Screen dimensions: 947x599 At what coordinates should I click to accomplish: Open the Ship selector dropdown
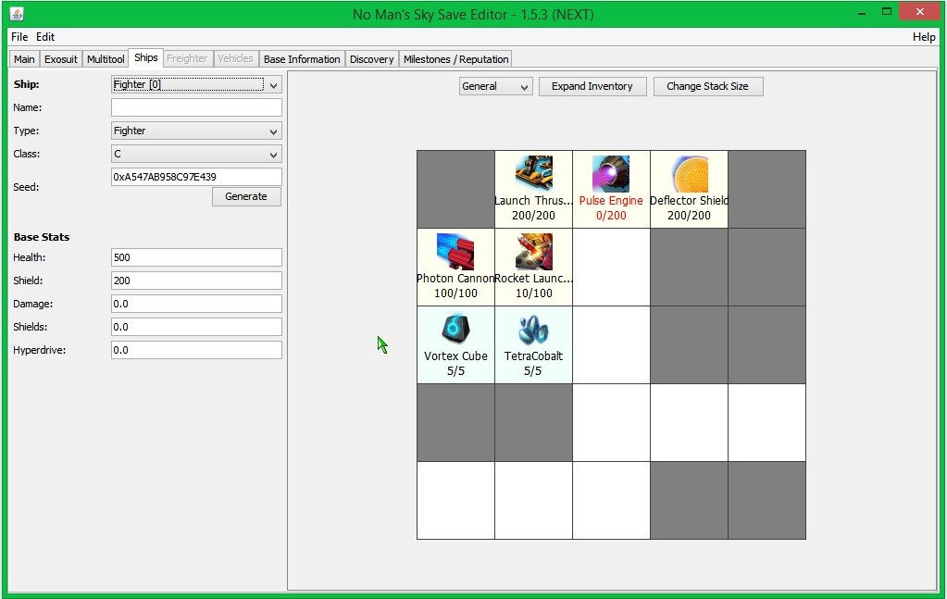(x=196, y=84)
